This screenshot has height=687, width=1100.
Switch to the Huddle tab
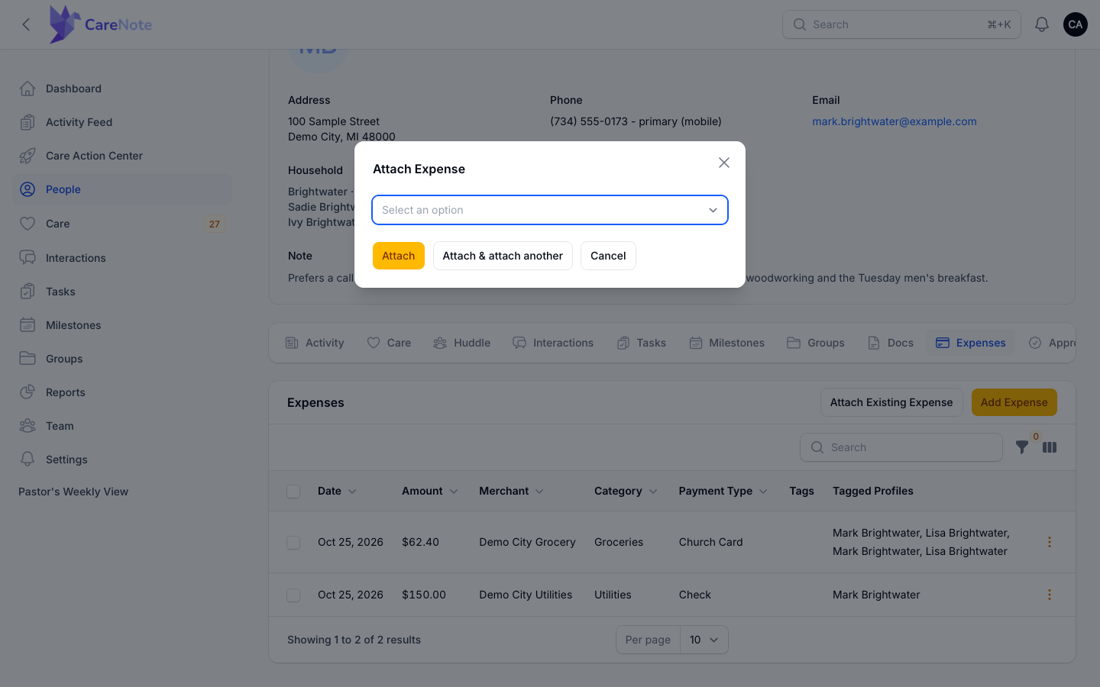(462, 343)
